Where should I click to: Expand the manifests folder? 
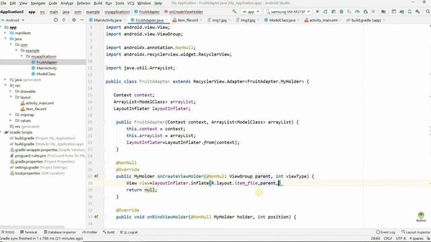pyautogui.click(x=5, y=33)
